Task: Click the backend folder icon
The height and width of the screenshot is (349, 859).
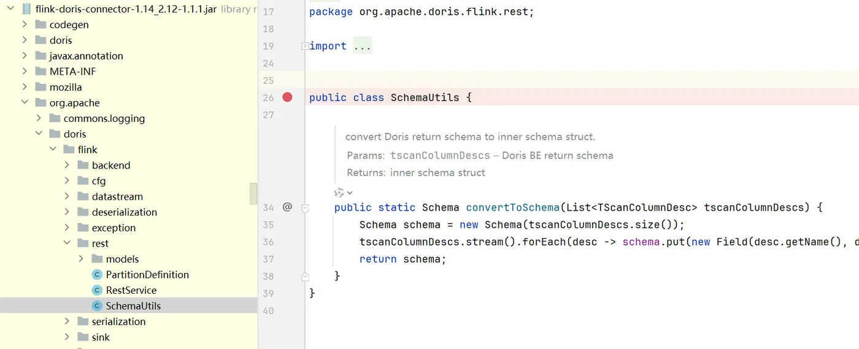Action: (83, 165)
